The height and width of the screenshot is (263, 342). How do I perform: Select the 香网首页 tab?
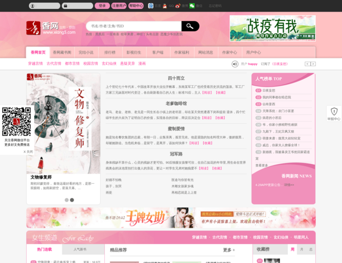[38, 53]
